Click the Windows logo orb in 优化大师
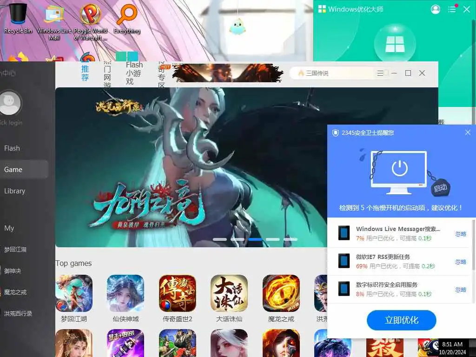This screenshot has height=357, width=476. coord(395,44)
